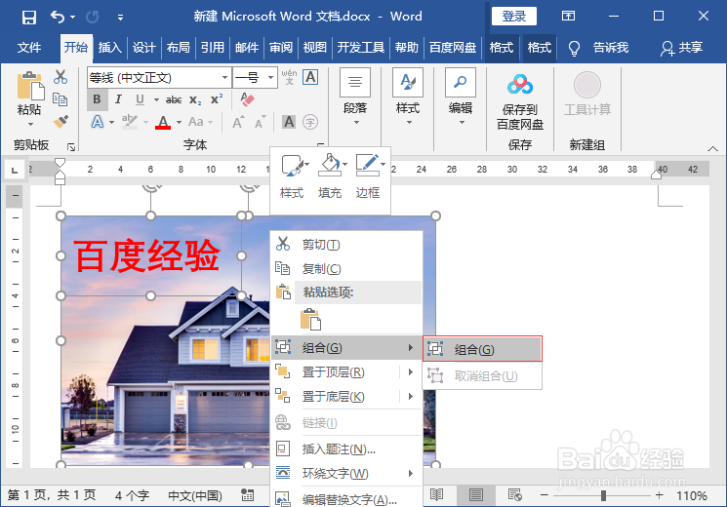This screenshot has height=507, width=727.
Task: Collapse the ribbon with the chevron
Action: pyautogui.click(x=712, y=149)
